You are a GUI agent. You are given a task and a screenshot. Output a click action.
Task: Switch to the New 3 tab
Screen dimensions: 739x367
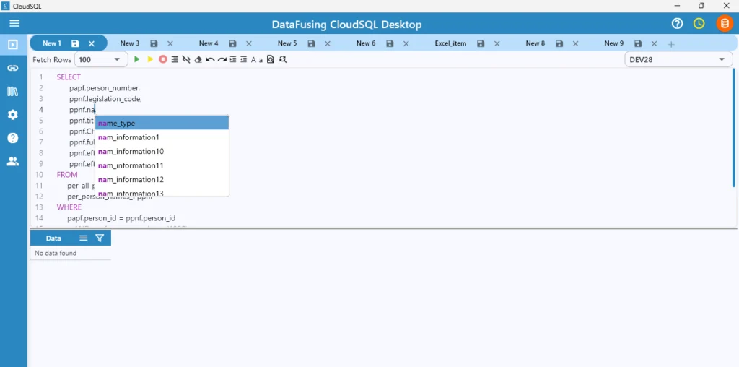[x=130, y=43]
